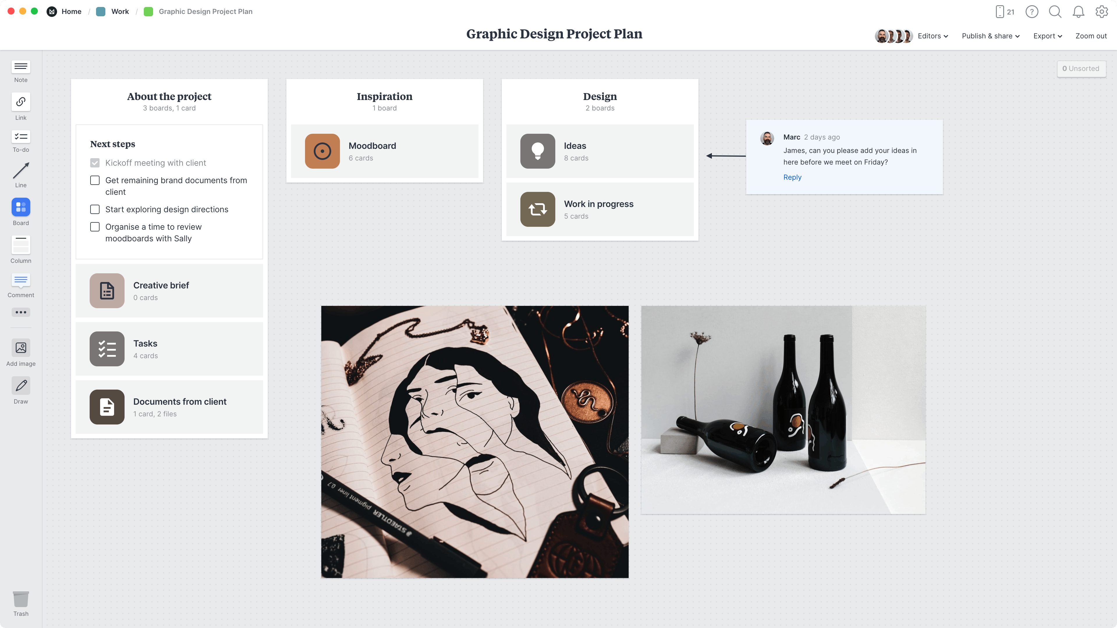Expand the Editors dropdown menu
This screenshot has width=1117, height=628.
(x=933, y=35)
